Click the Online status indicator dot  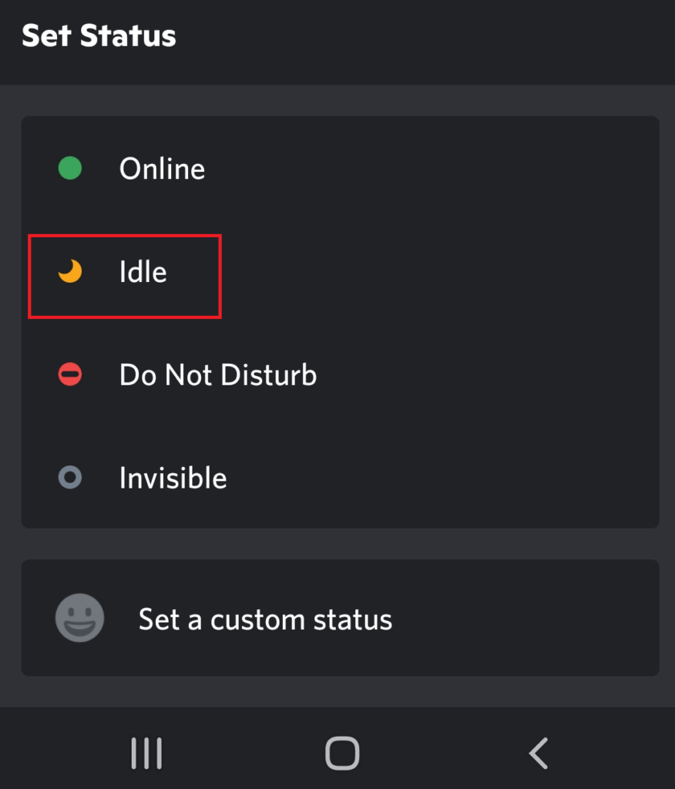69,168
